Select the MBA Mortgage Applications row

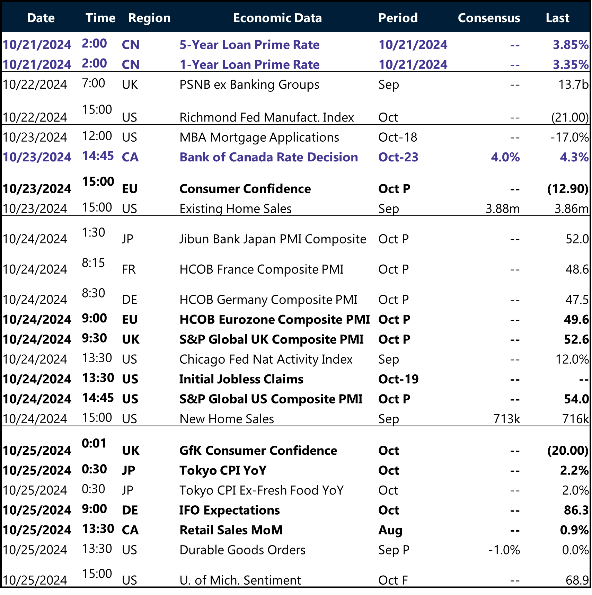coord(259,137)
